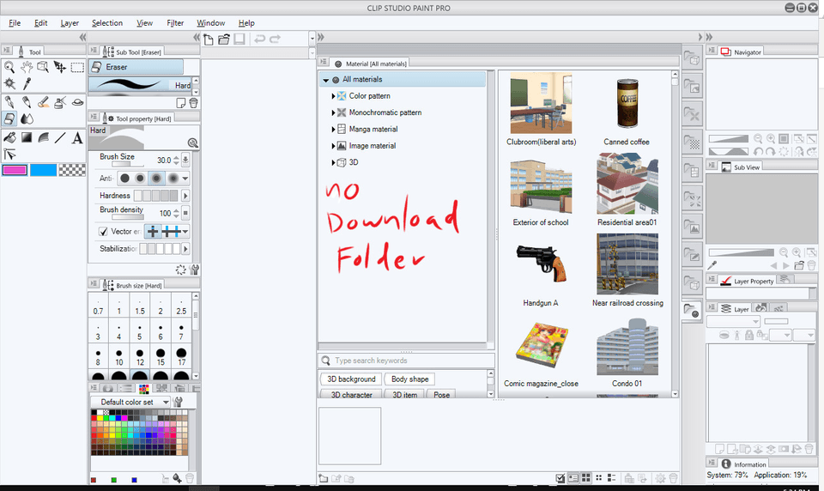Viewport: 824px width, 491px height.
Task: Pick the Eyedropper tool
Action: click(27, 84)
